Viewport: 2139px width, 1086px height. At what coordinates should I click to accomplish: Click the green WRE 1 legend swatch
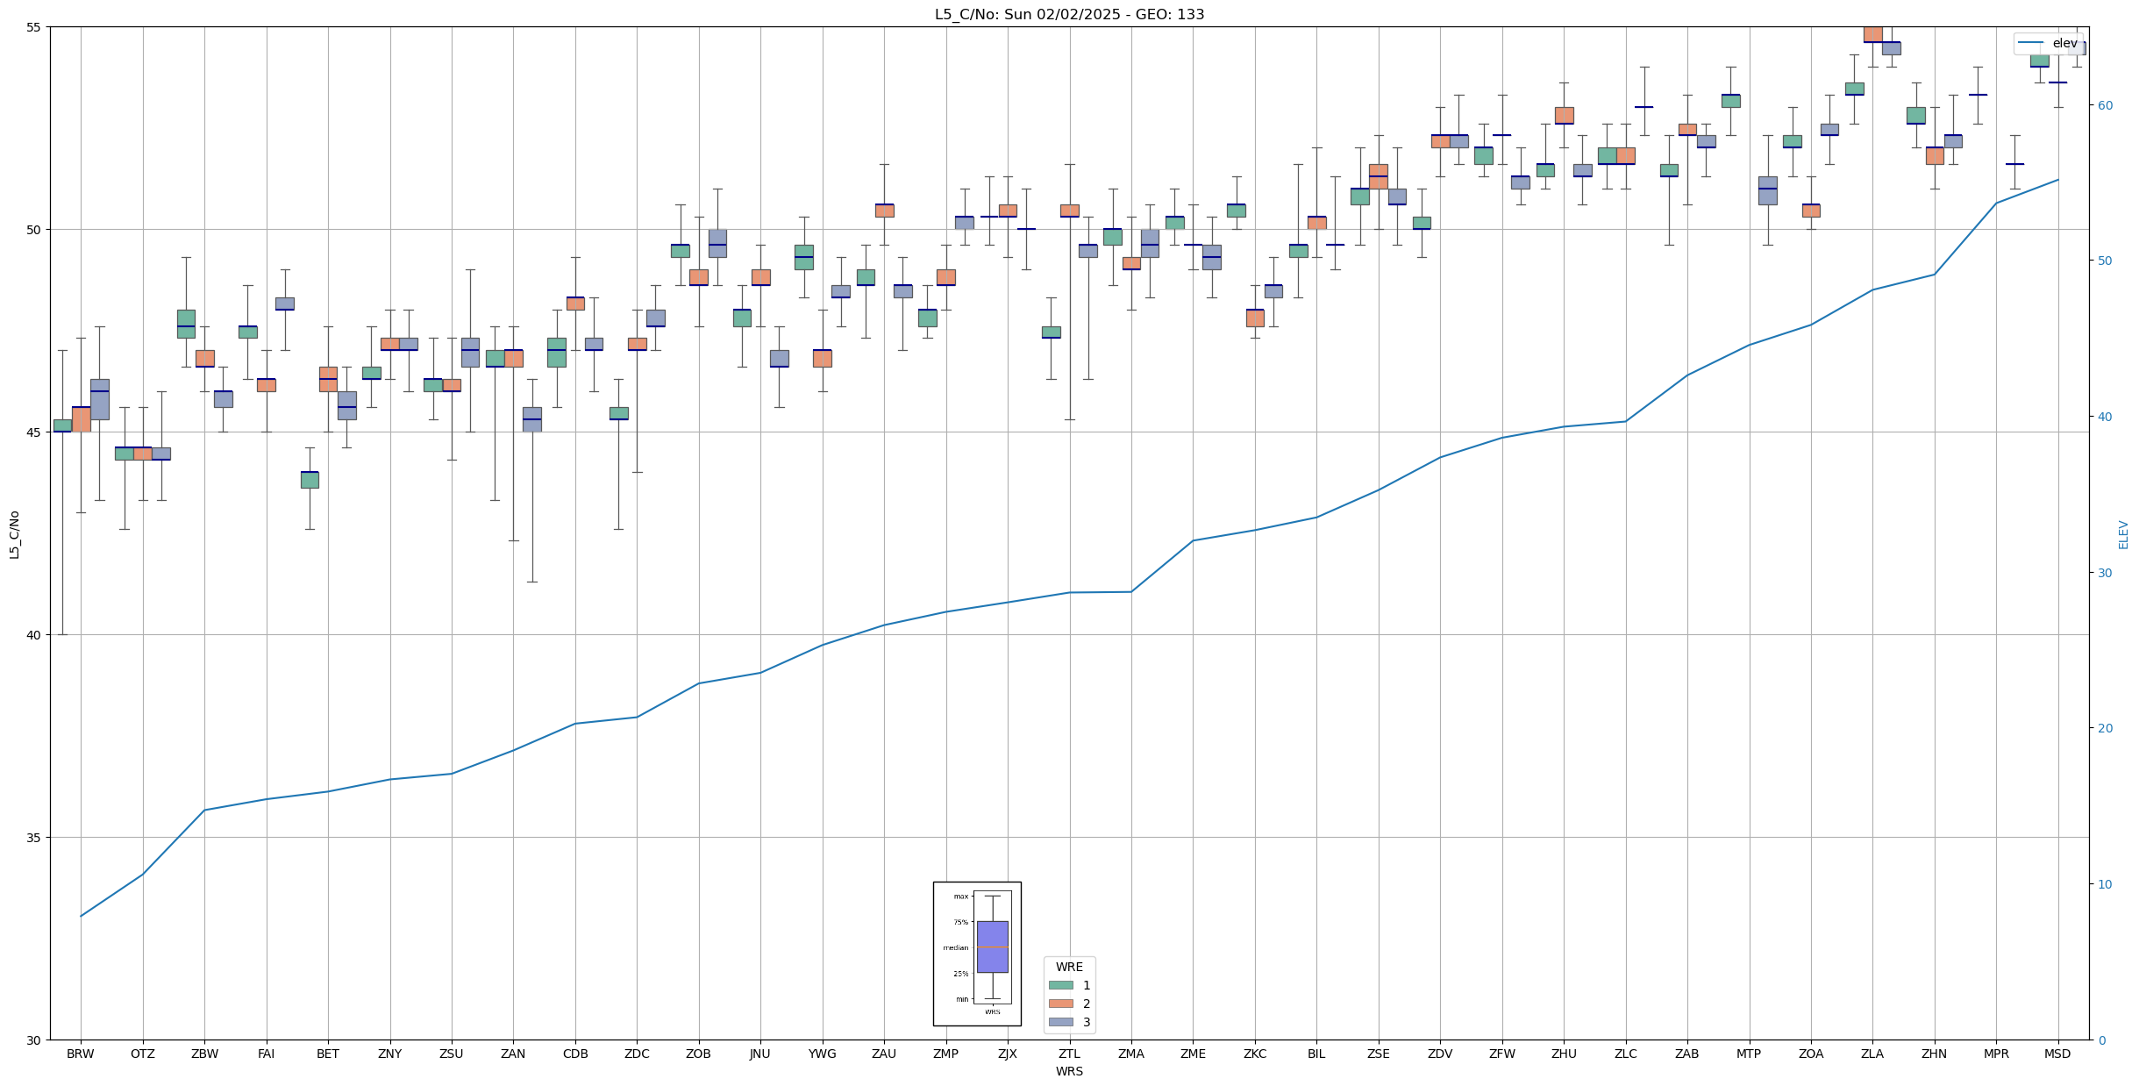click(1060, 985)
